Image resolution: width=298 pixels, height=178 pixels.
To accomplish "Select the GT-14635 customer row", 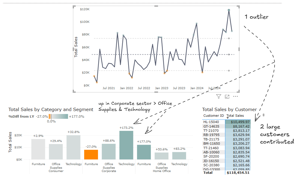I will click(213, 126).
